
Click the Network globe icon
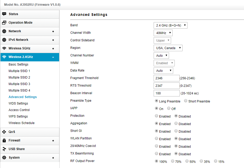pos(4,31)
